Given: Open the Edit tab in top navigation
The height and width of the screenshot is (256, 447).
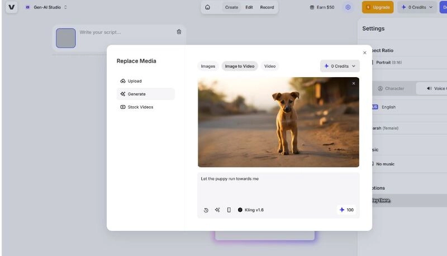Looking at the screenshot, I should (249, 7).
